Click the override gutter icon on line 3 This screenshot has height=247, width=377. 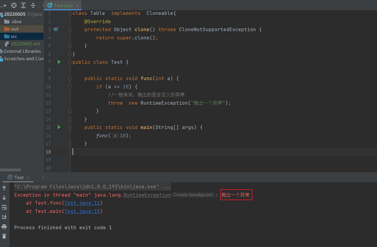coord(56,29)
